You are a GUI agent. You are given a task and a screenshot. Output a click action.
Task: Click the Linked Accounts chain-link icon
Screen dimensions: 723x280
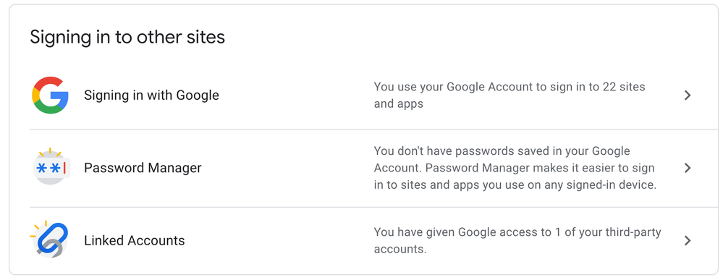(x=49, y=239)
